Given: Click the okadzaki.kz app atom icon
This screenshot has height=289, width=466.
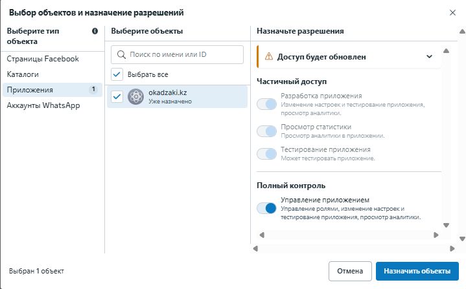Looking at the screenshot, I should tap(135, 97).
